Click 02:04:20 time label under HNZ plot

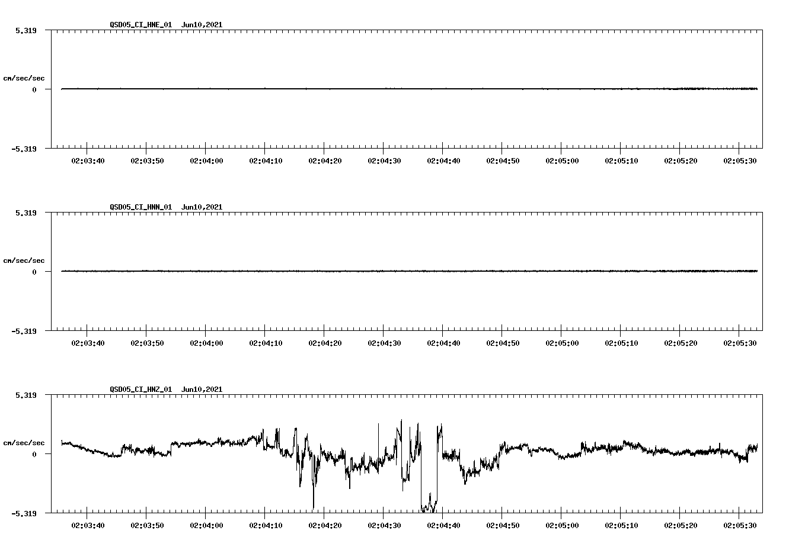(325, 526)
